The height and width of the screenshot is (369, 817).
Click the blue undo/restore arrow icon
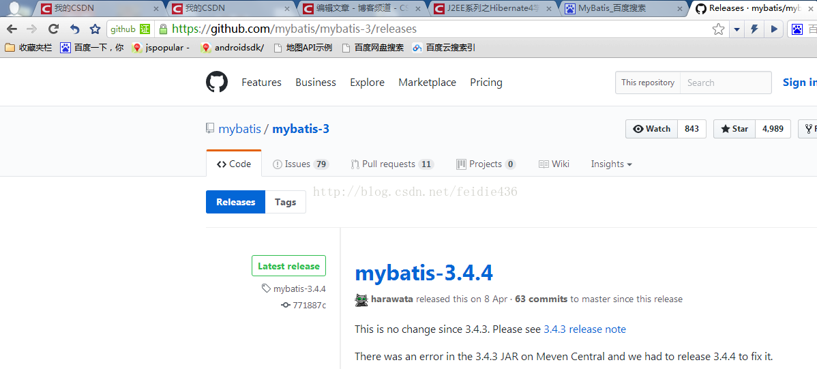click(x=74, y=29)
